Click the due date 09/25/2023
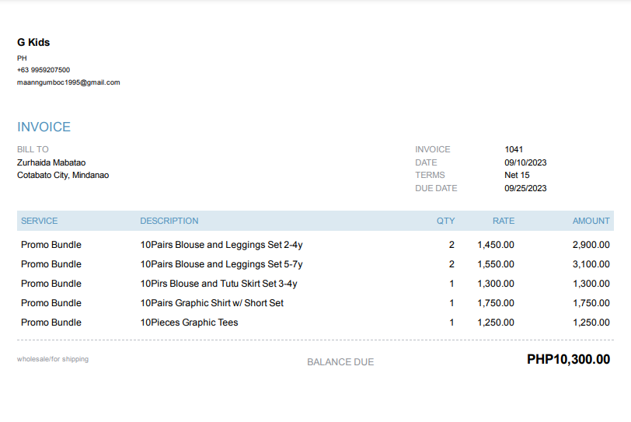The image size is (631, 422). 525,188
